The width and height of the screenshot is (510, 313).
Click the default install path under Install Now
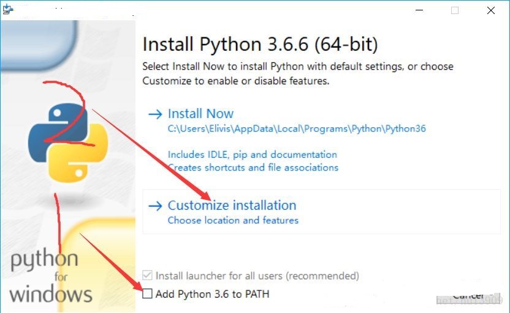[297, 129]
